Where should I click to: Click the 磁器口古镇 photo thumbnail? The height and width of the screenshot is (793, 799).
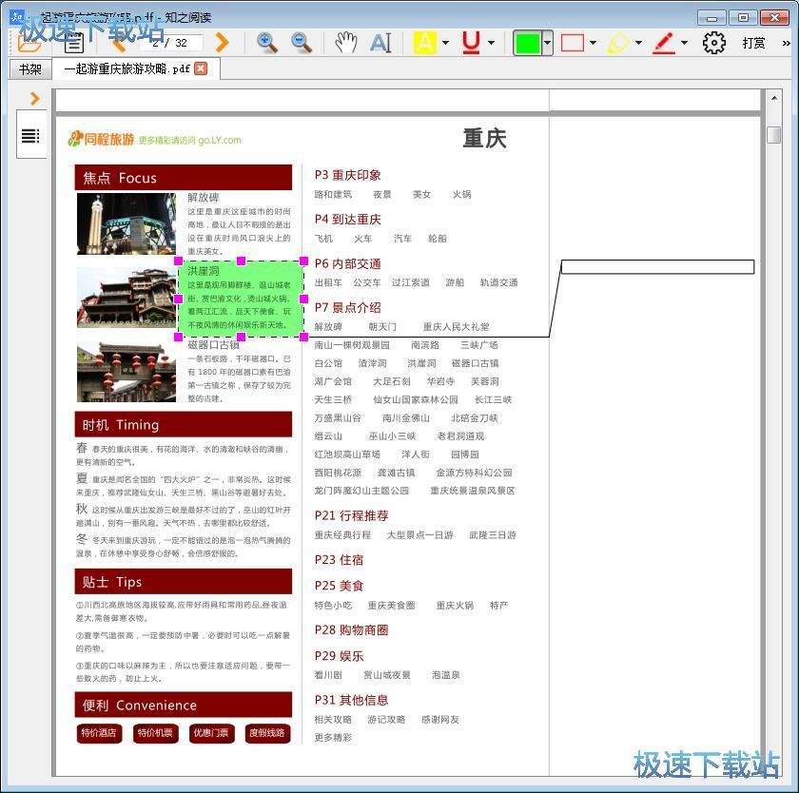tap(127, 372)
